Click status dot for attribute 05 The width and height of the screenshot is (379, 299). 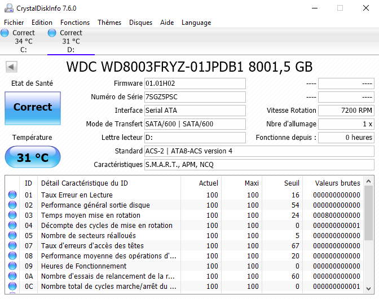coord(12,235)
